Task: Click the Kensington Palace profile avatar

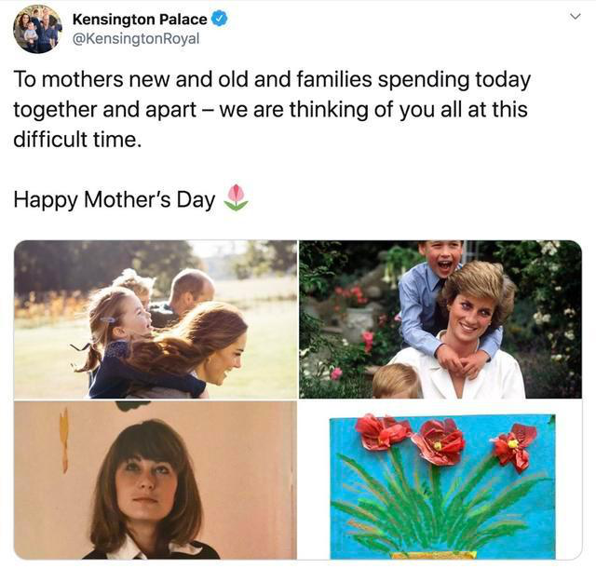Action: (x=37, y=29)
